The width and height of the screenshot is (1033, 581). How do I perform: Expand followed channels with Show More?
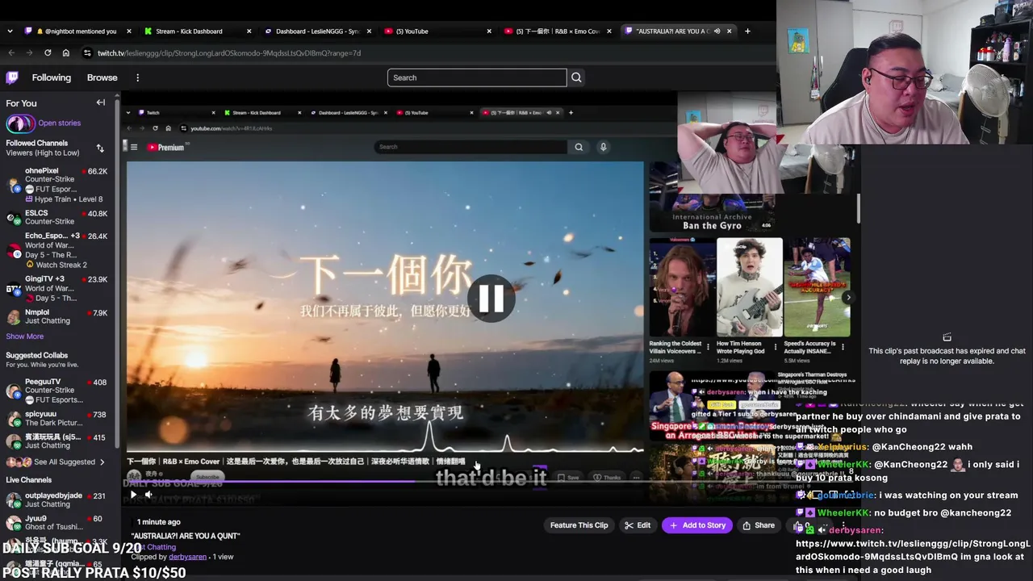click(25, 336)
